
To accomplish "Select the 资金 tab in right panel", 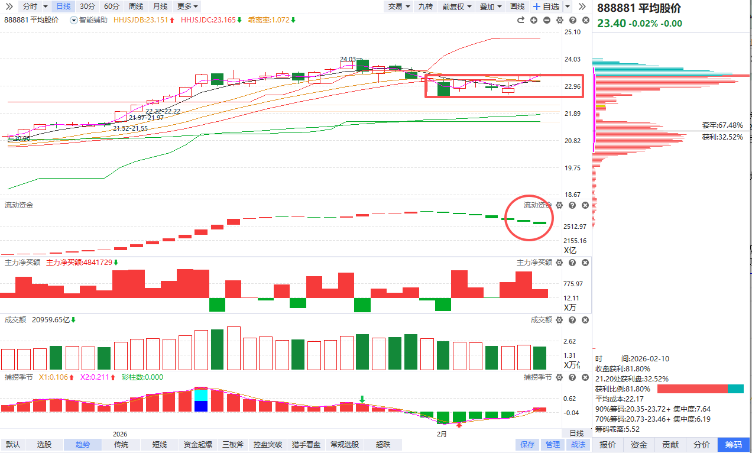I will 639,445.
